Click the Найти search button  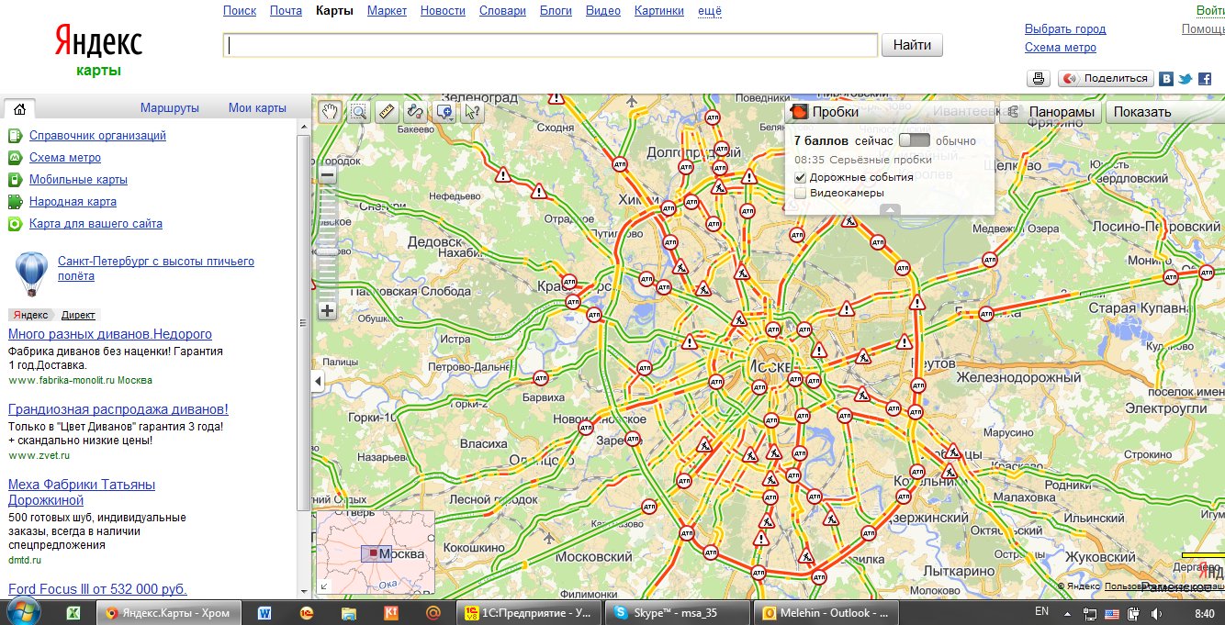click(912, 45)
